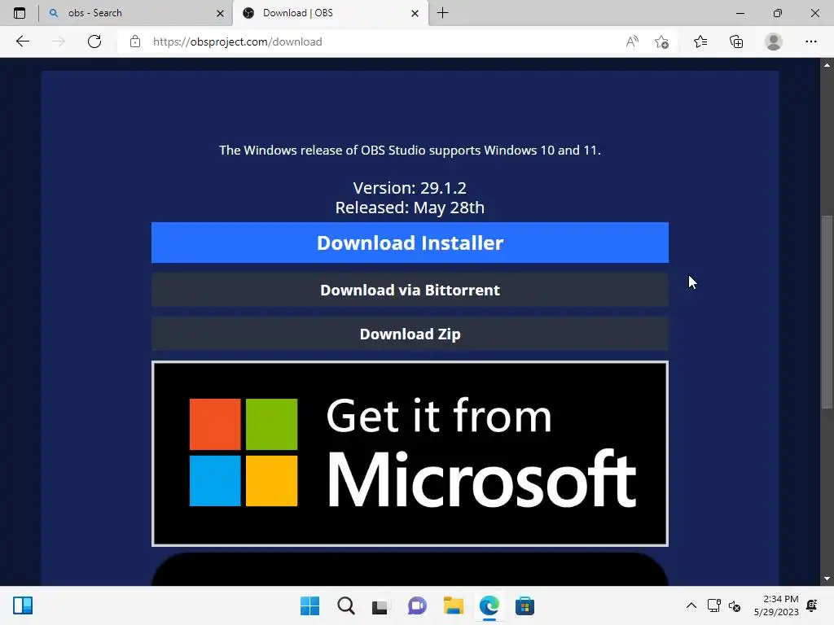Open the Windows Start menu

(x=309, y=605)
